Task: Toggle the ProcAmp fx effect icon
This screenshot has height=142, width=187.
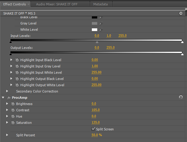Action: pyautogui.click(x=9, y=98)
